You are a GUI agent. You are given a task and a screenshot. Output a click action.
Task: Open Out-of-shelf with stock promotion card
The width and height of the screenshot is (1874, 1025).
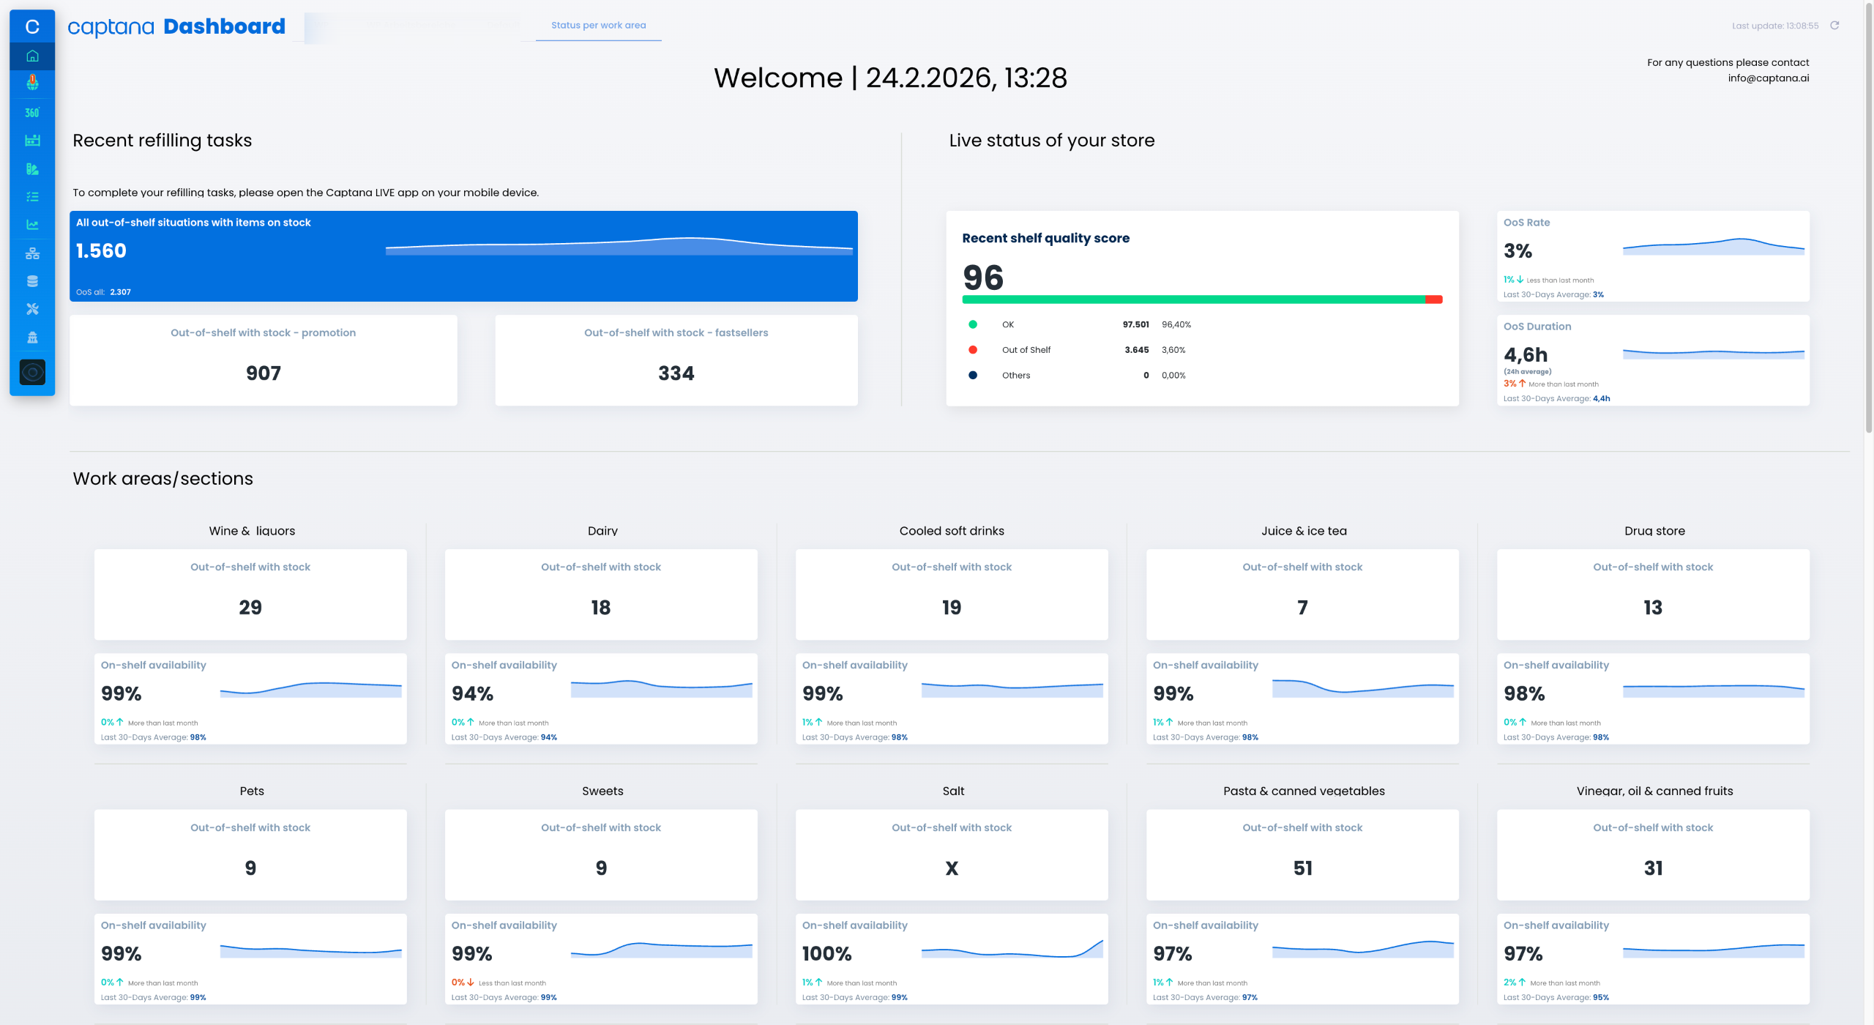coord(263,360)
